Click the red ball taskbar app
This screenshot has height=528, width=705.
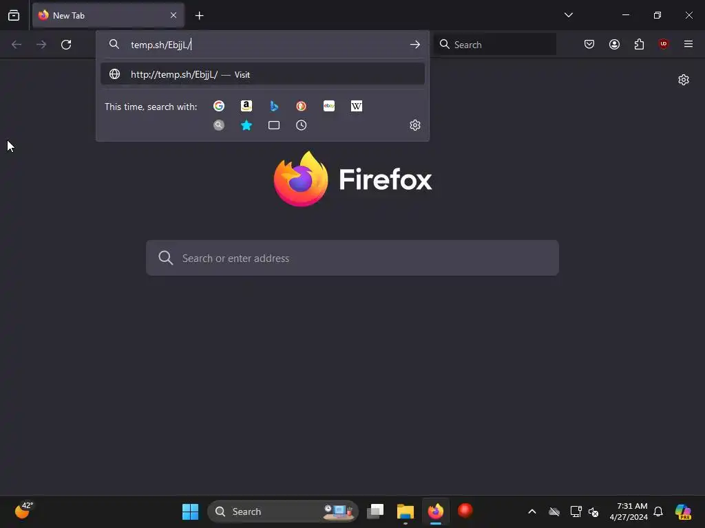pos(465,511)
